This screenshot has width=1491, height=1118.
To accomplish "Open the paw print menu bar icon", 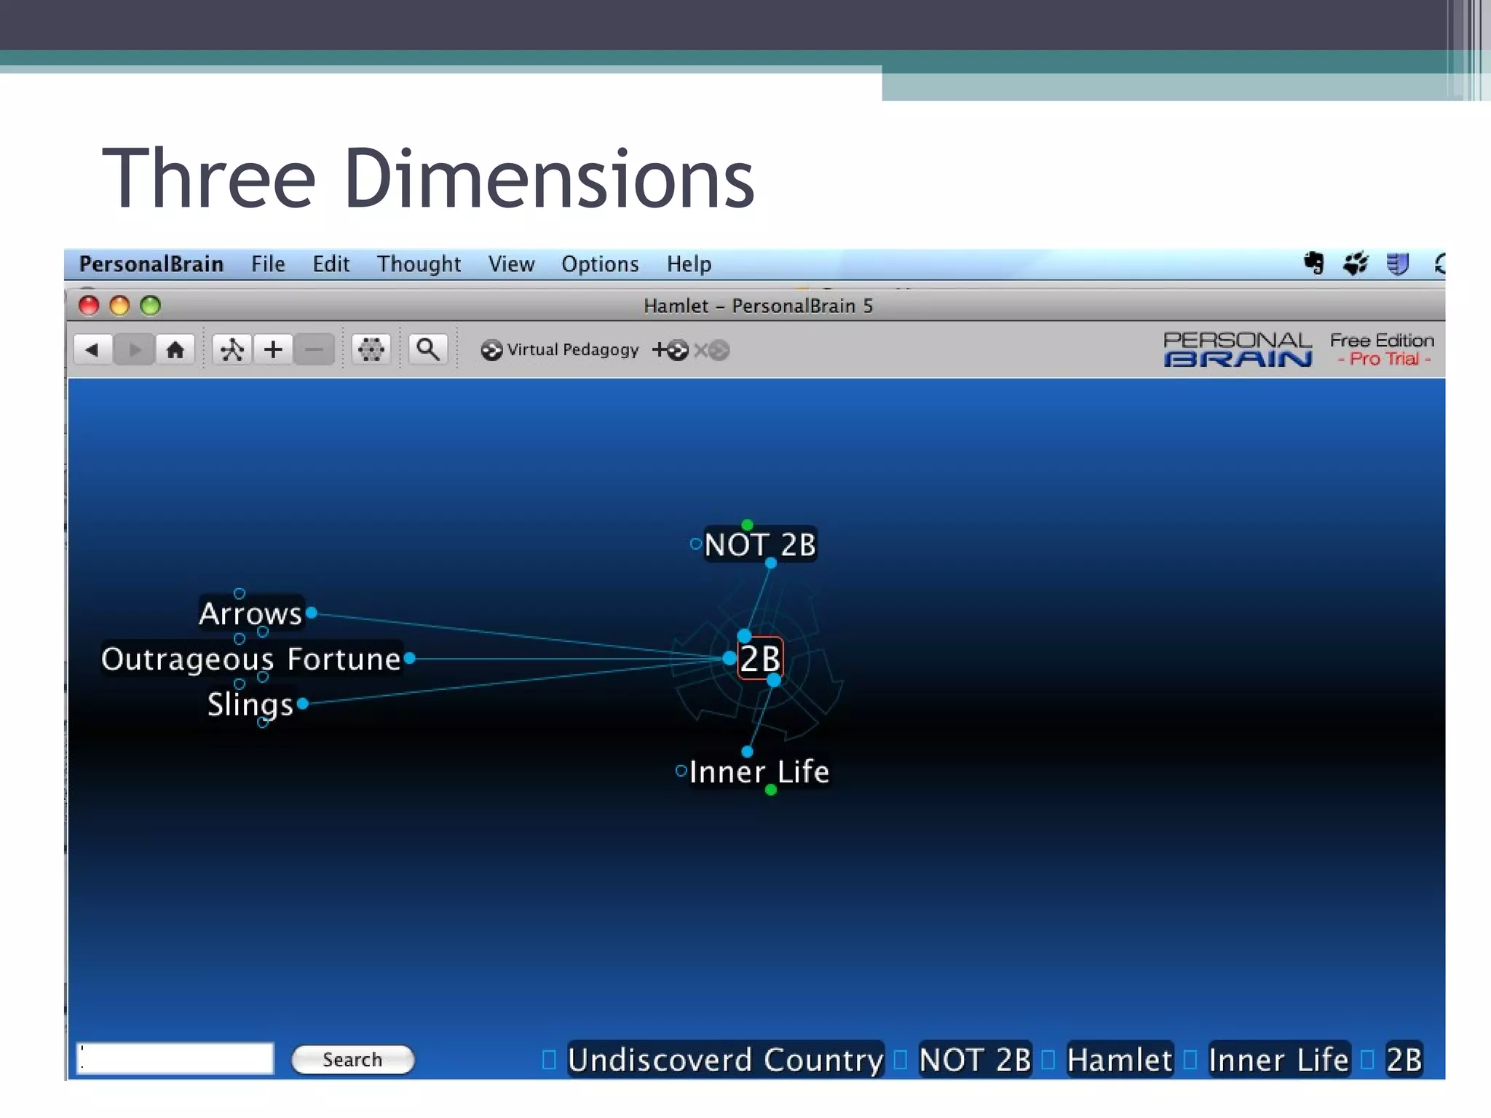I will [1355, 263].
